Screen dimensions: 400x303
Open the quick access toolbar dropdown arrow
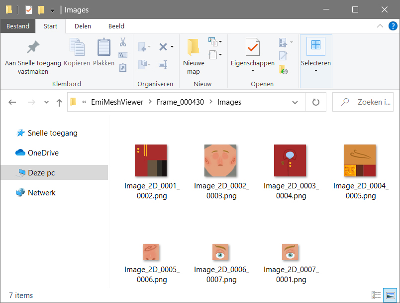(x=52, y=10)
